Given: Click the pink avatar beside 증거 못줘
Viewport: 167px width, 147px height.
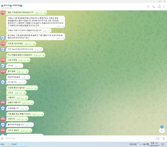Looking at the screenshot, I should [x=3, y=72].
